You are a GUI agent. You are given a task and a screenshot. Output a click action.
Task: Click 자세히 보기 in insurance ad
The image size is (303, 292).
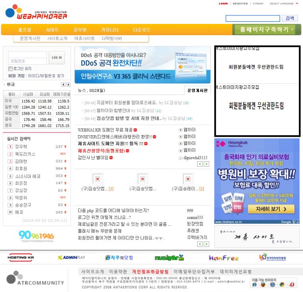click(x=271, y=209)
